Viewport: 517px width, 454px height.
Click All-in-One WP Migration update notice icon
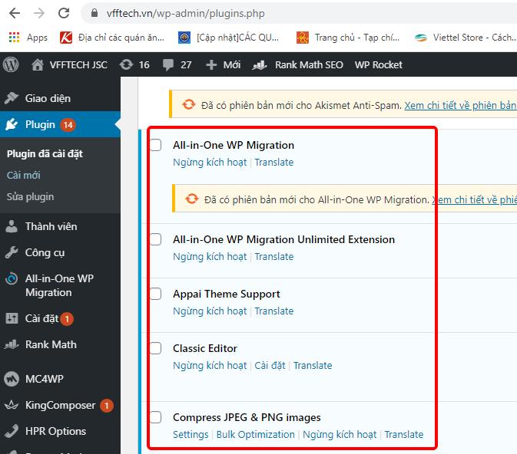[x=191, y=199]
